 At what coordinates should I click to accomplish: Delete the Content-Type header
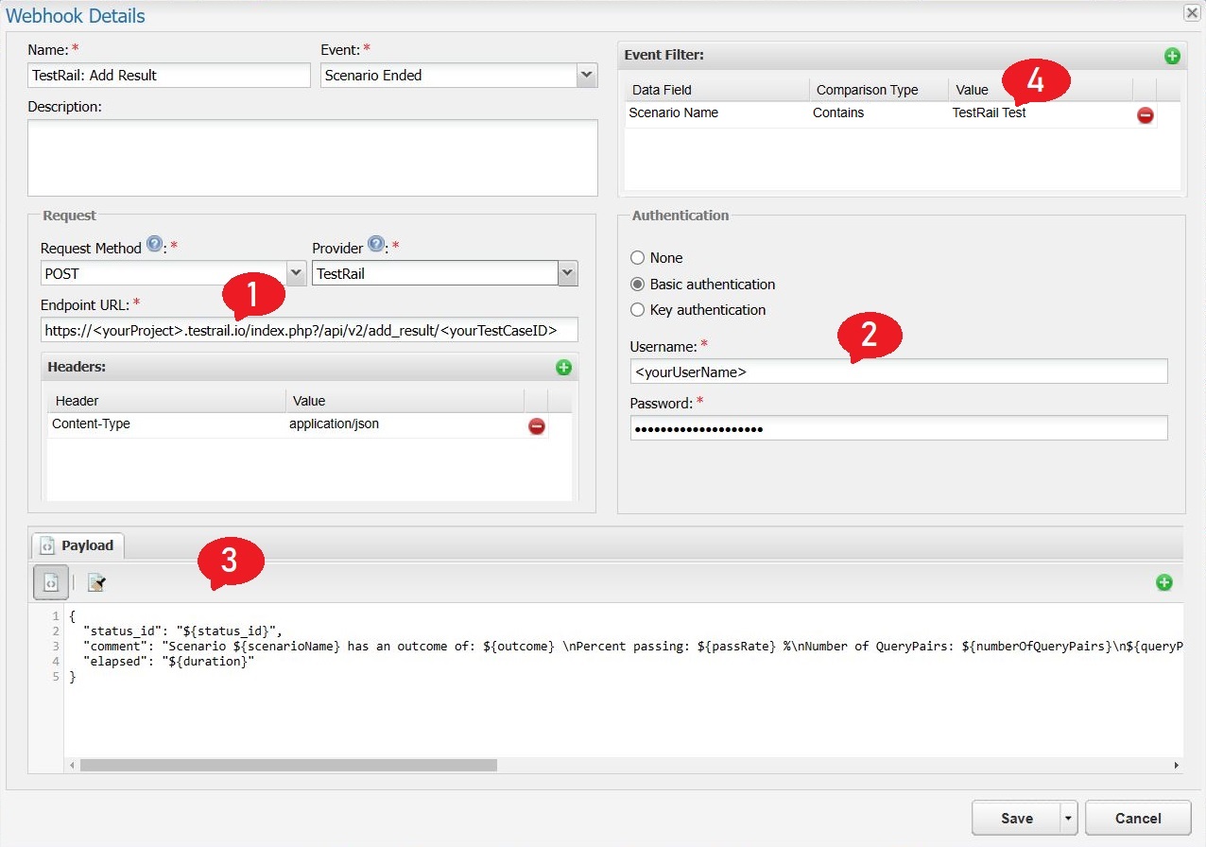coord(536,425)
